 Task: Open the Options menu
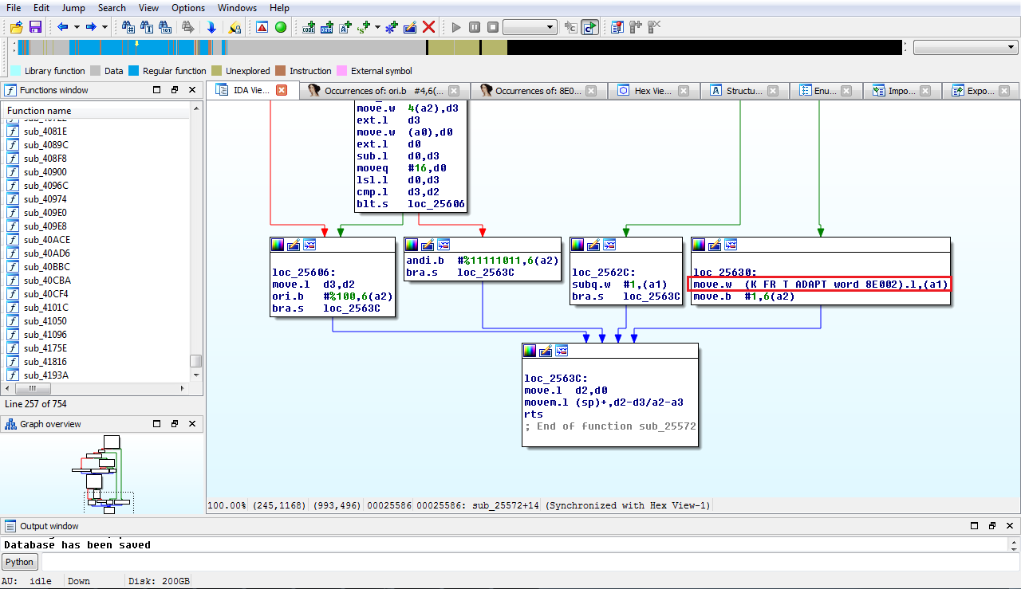pos(188,8)
